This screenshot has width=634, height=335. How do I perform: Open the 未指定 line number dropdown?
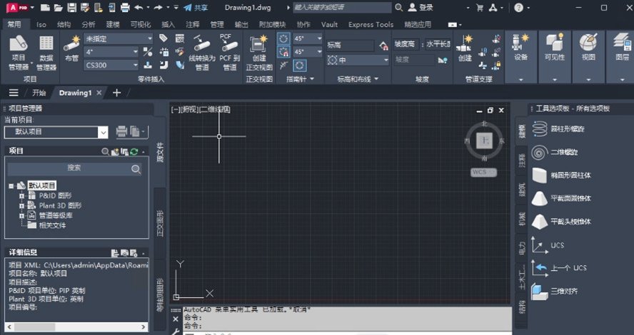150,38
